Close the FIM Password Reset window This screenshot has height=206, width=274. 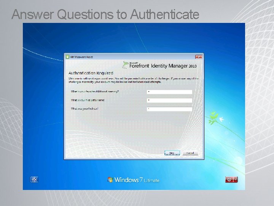coord(199,57)
